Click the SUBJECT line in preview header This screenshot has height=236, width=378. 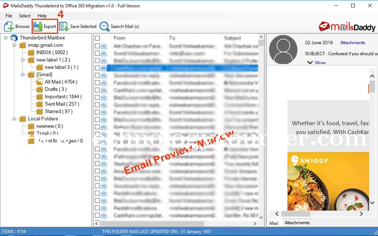[341, 53]
